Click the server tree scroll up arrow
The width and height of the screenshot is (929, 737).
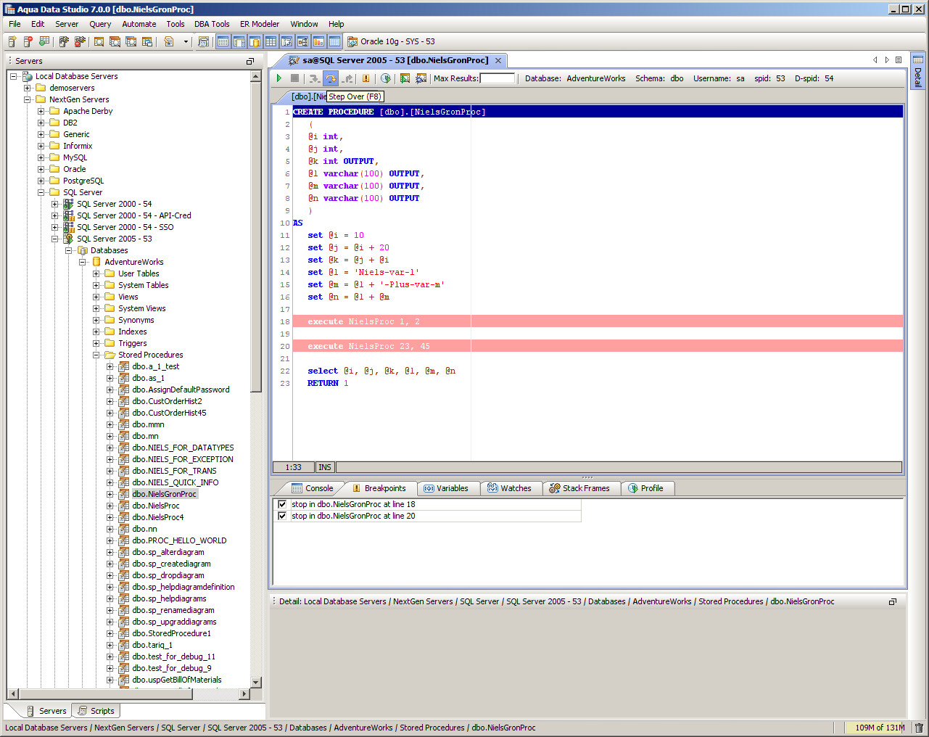point(255,76)
